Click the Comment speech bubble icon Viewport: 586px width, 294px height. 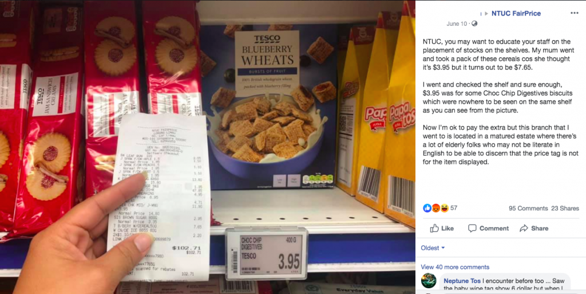tap(472, 228)
